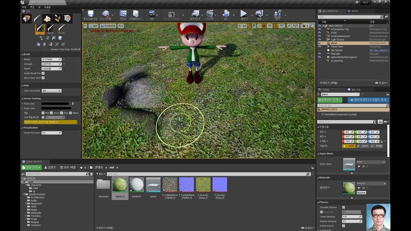Screen dimensions: 411x231
Task: Toggle visibility of Light Source actor
Action: tap(319, 39)
